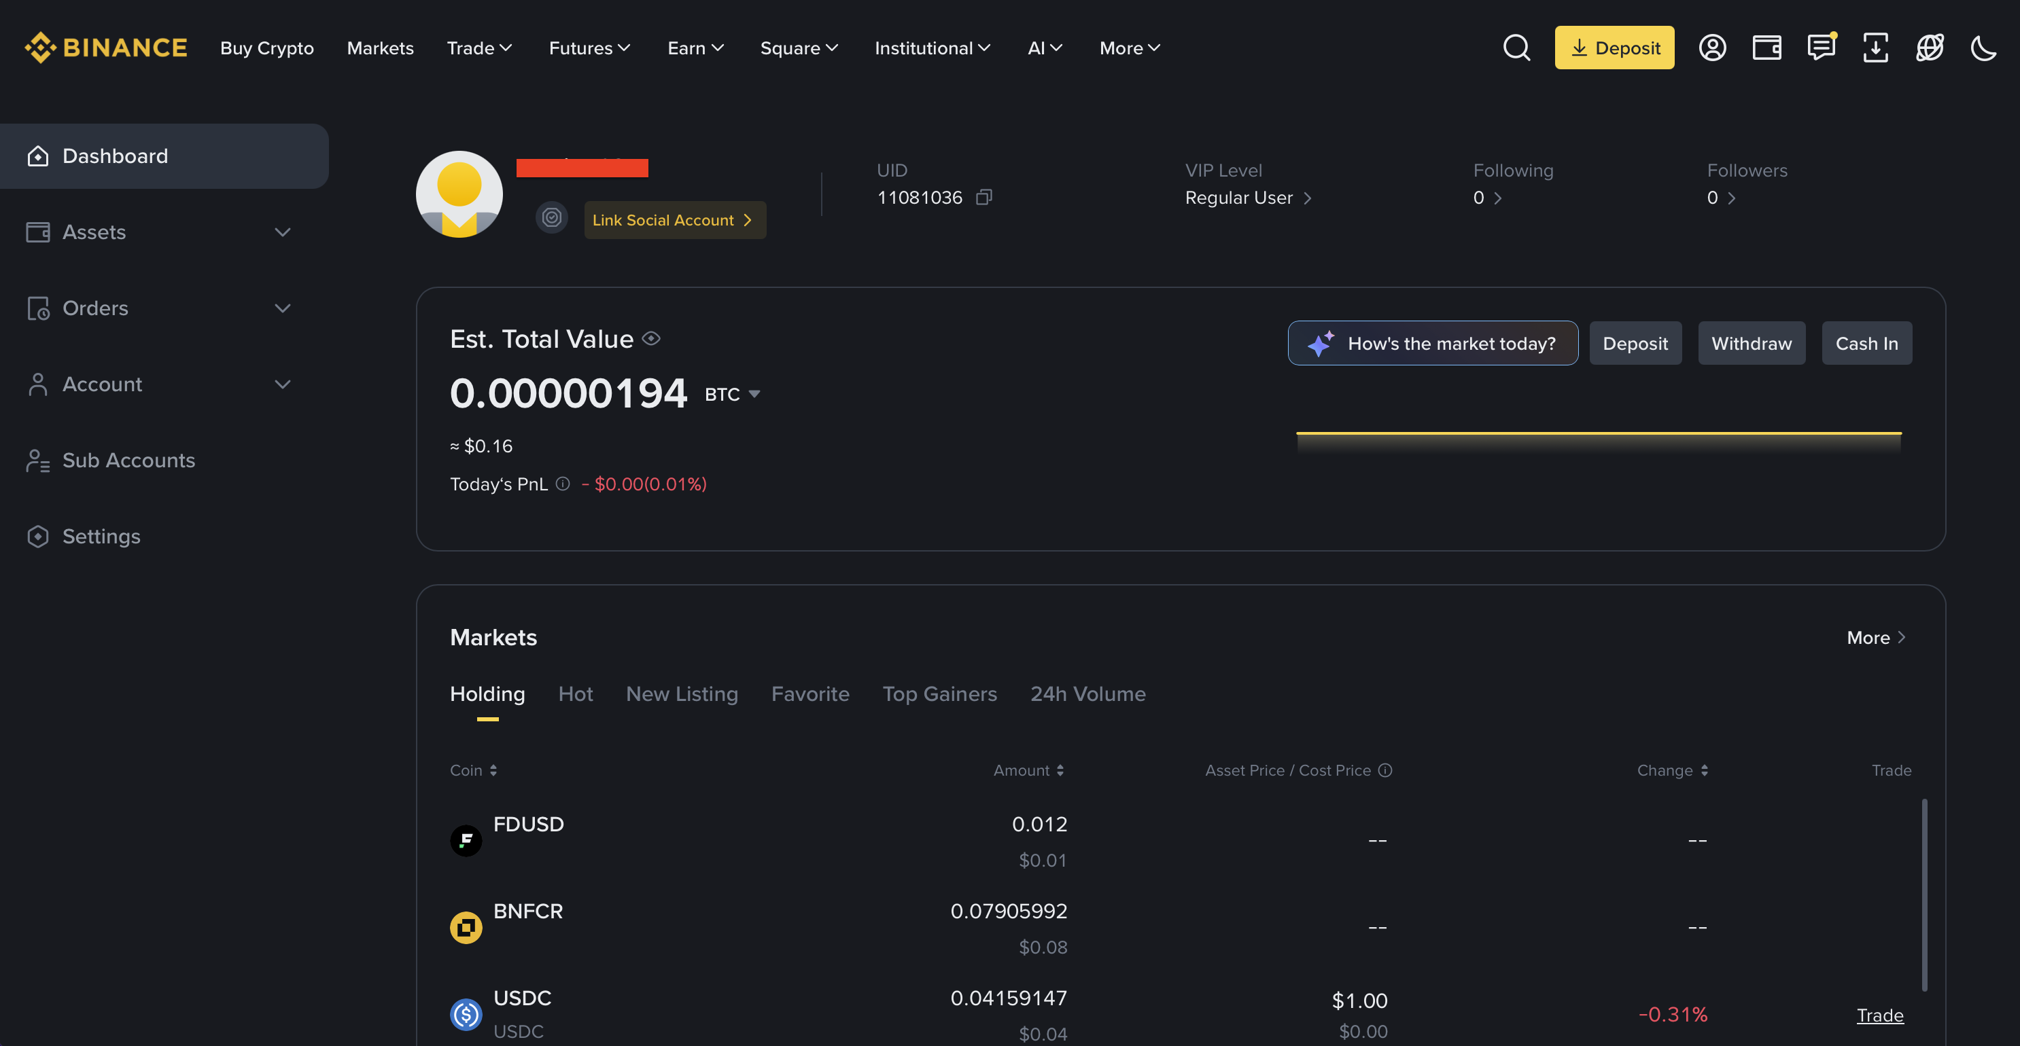Switch to the 24h Volume tab
Screen dimensions: 2020x1046
1087,693
